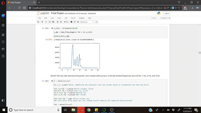201x113 pixels.
Task: Open the File menu in Jupyter
Action: tap(40, 18)
